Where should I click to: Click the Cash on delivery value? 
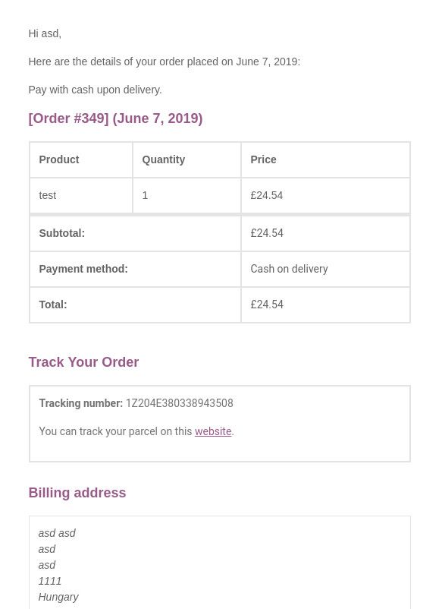point(290,269)
